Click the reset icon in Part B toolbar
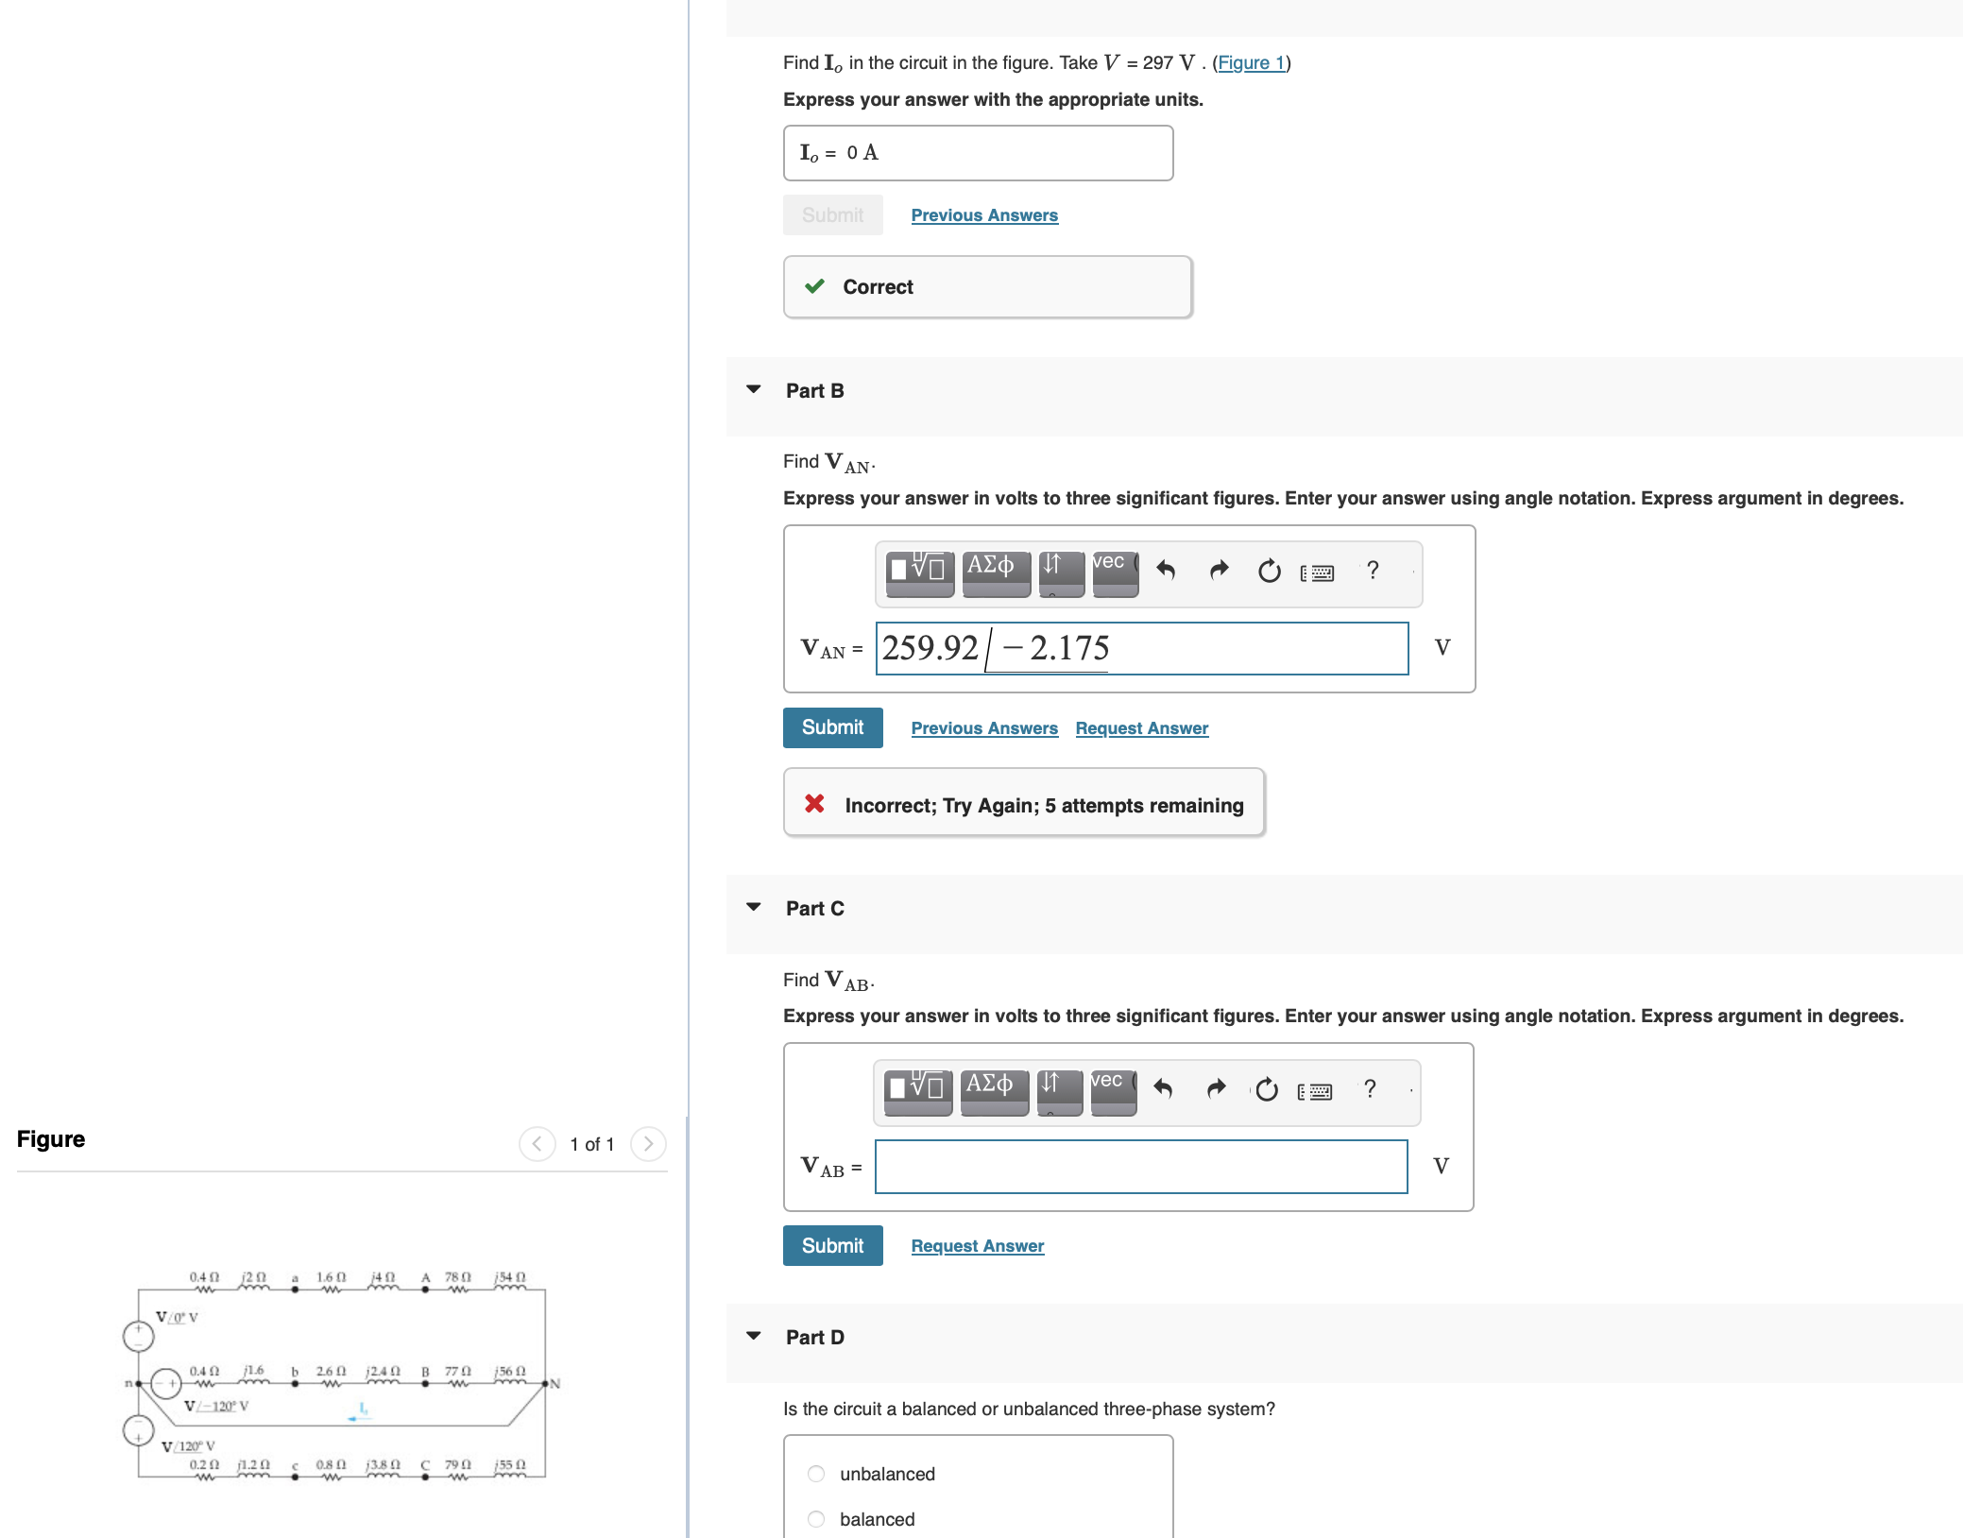 click(1269, 571)
